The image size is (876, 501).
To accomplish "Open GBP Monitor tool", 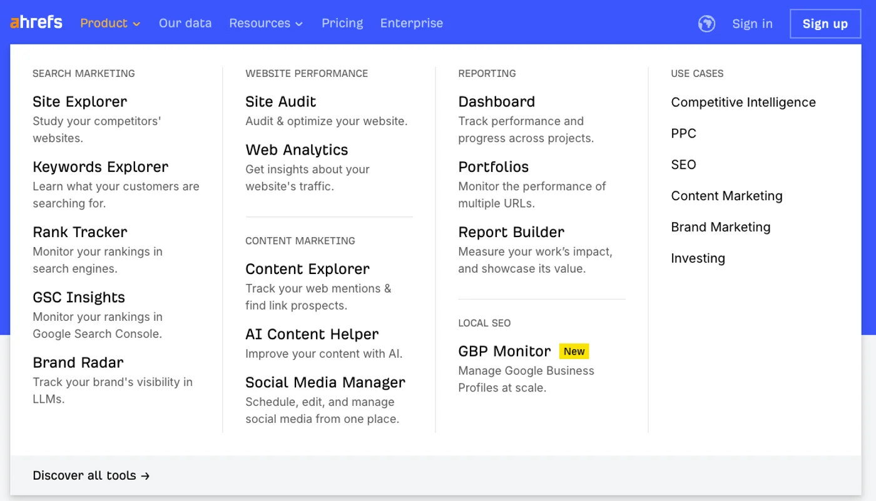I will coord(504,351).
